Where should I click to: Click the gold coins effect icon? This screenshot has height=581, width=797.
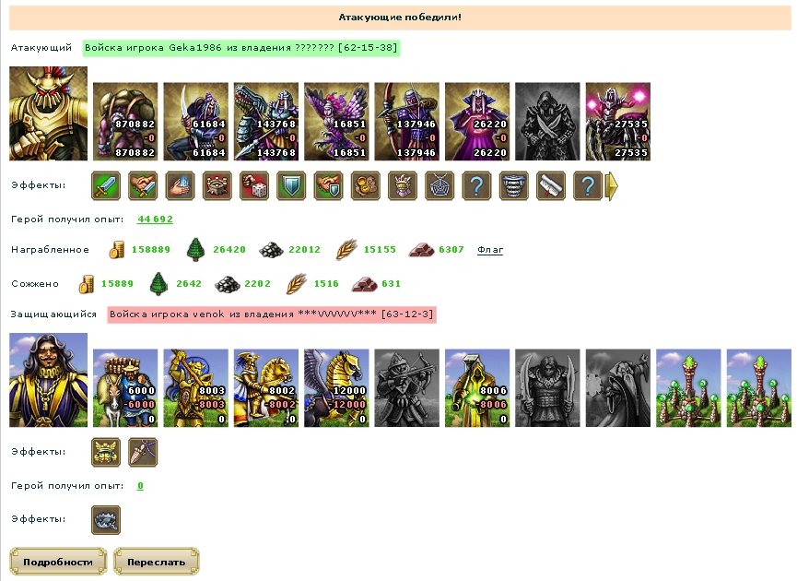click(x=366, y=185)
